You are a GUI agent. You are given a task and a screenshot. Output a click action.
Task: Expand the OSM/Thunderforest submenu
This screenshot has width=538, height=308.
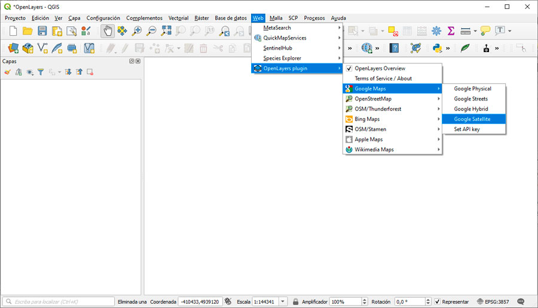pos(392,109)
